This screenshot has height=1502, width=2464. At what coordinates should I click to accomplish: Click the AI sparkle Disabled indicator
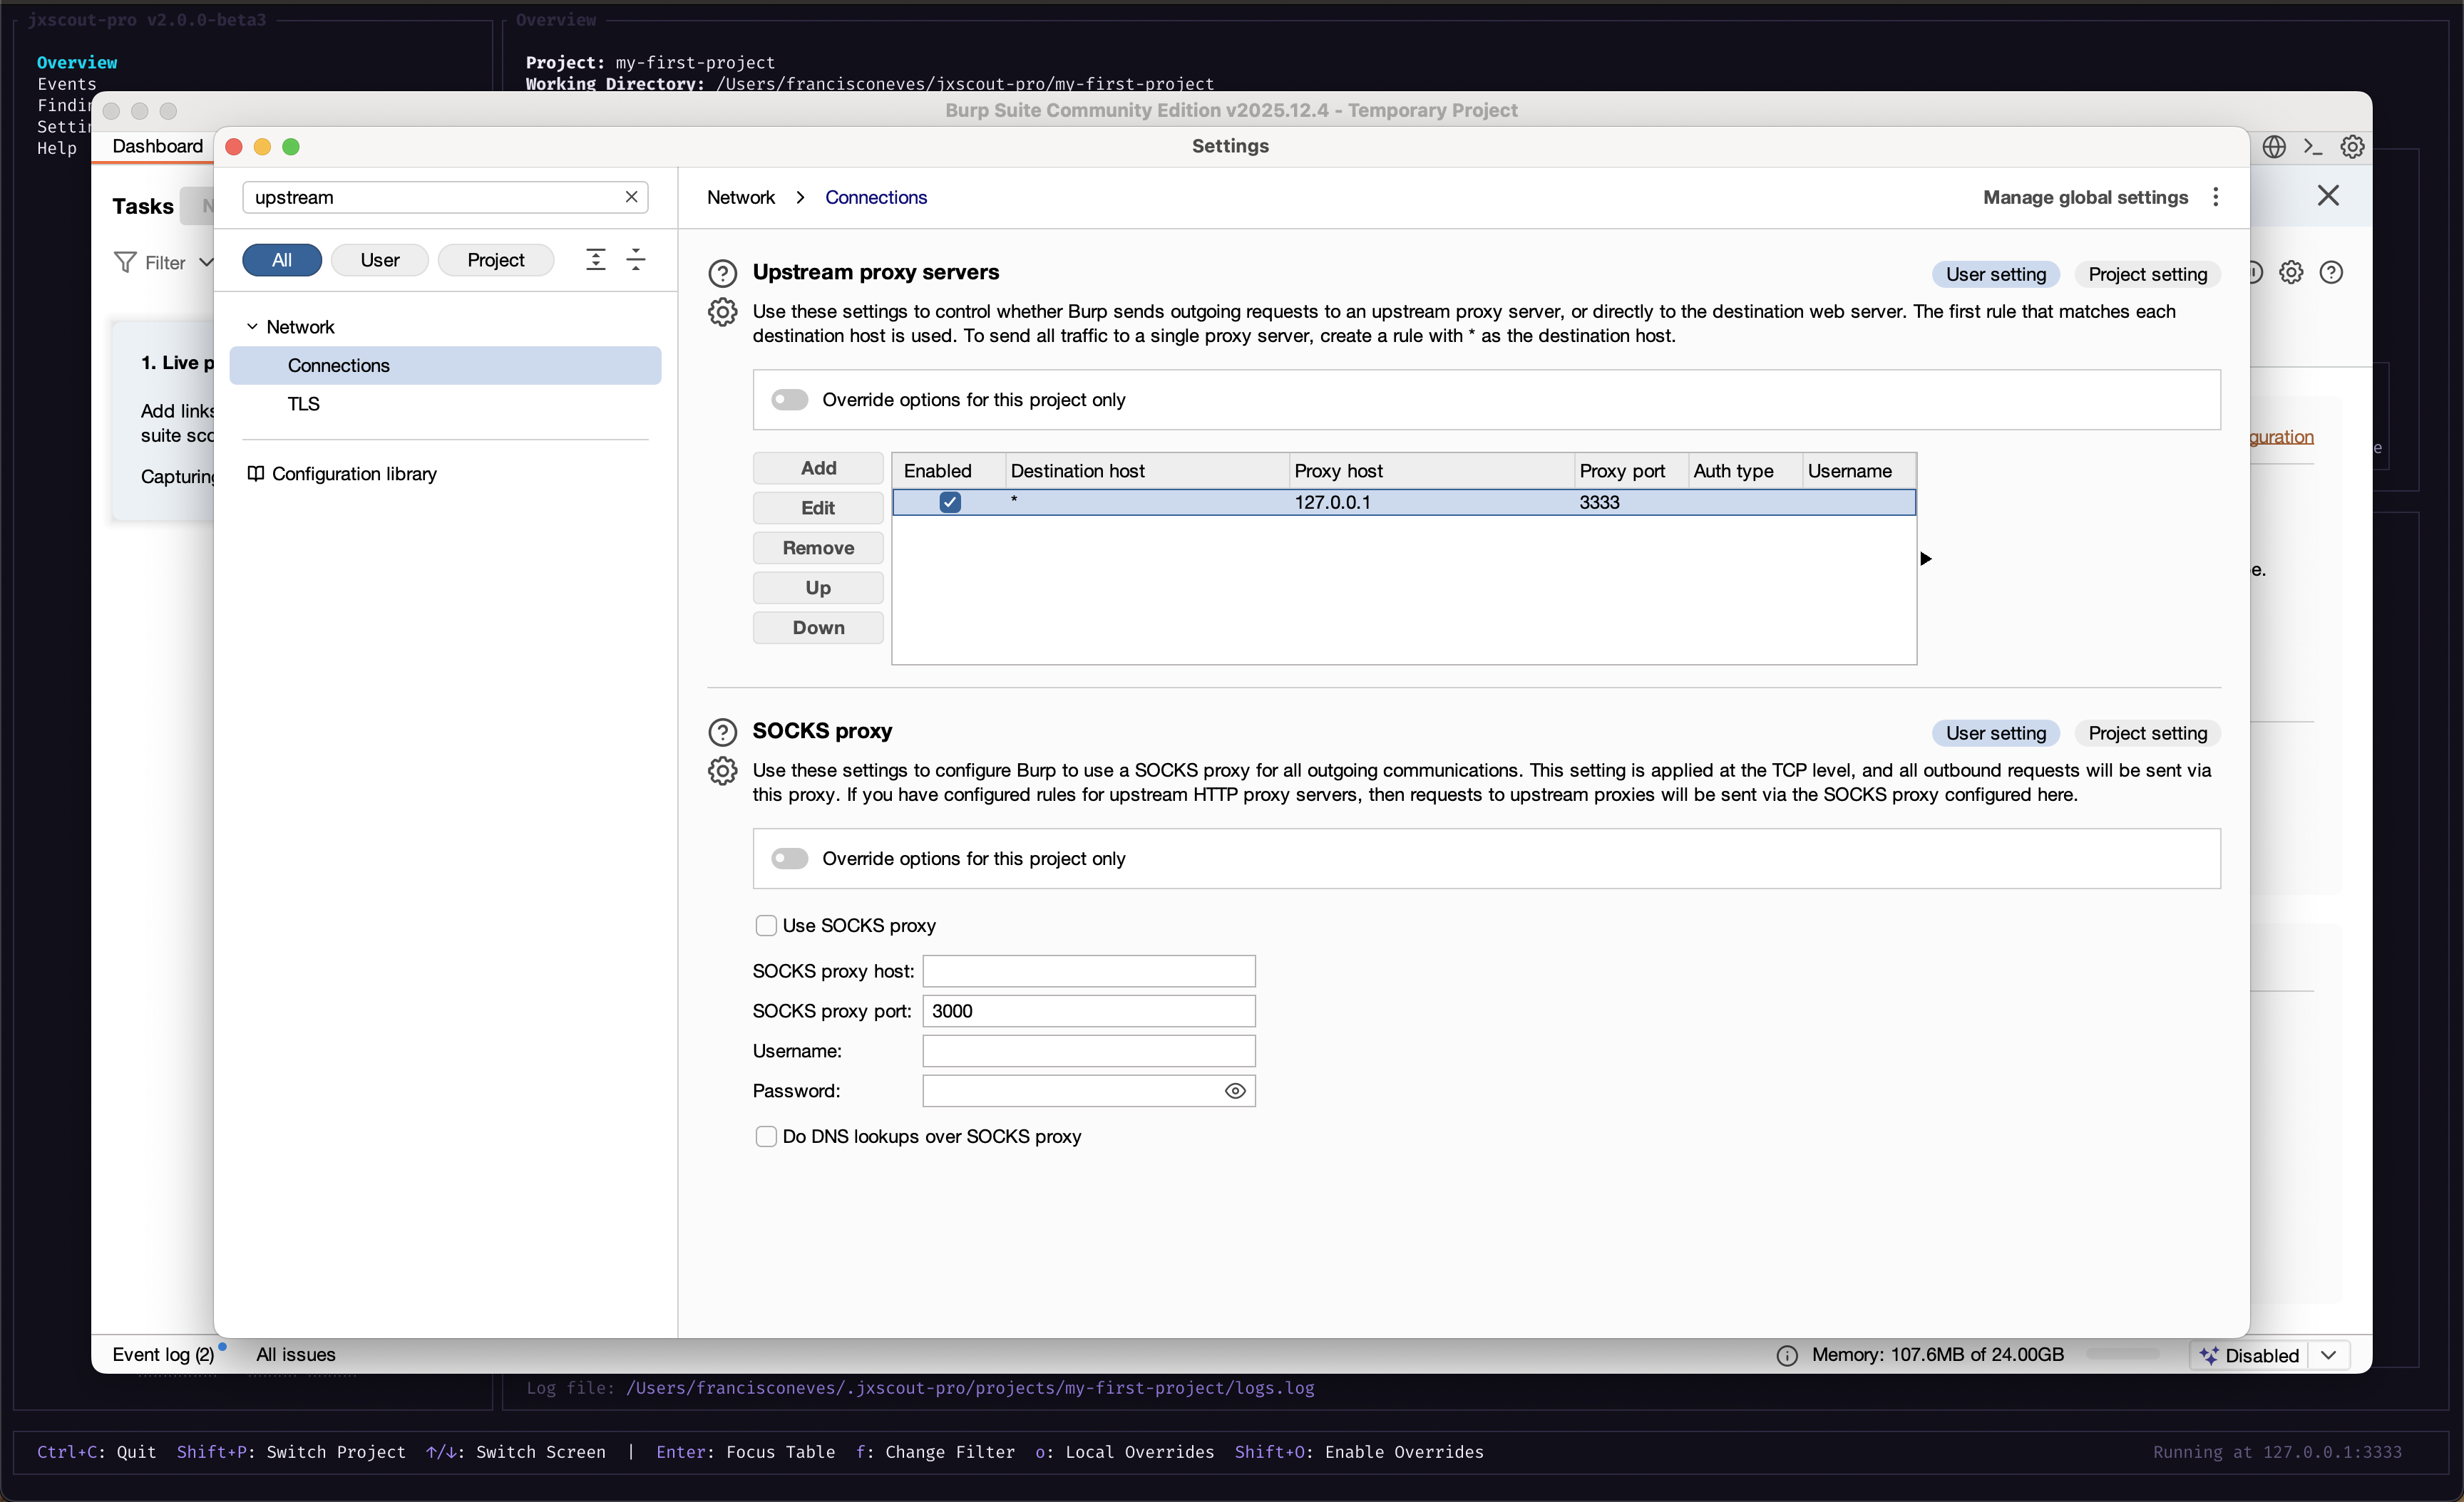coord(2250,1355)
